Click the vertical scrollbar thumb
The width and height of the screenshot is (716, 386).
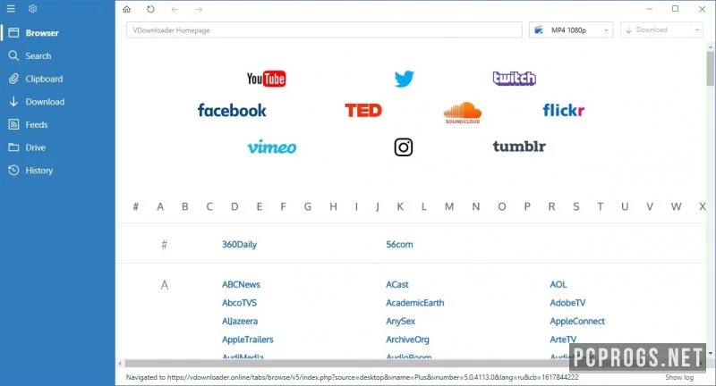coord(710,69)
